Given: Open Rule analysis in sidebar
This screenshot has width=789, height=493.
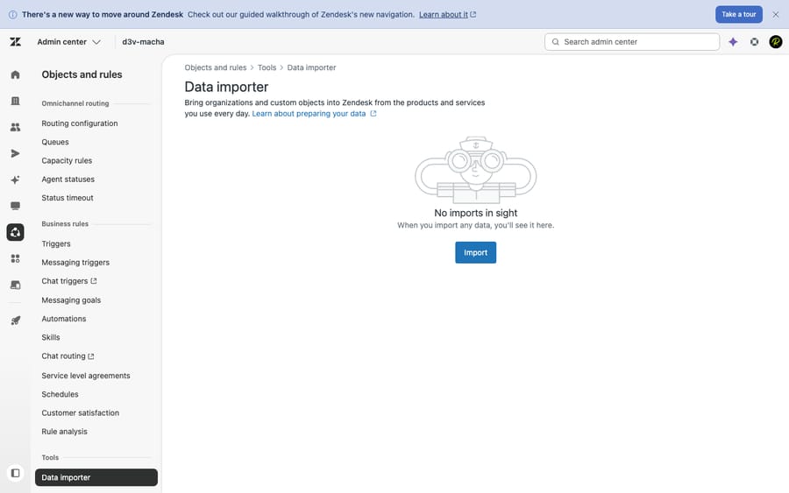Looking at the screenshot, I should (64, 431).
